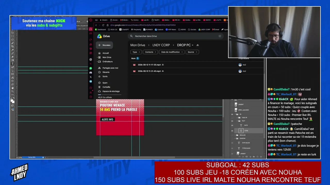The width and height of the screenshot is (330, 185).
Task: Open Corbeille in Drive sidebar
Action: [x=104, y=87]
